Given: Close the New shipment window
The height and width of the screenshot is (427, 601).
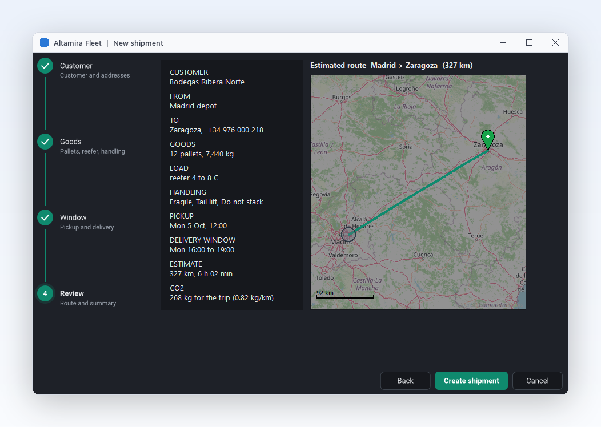Looking at the screenshot, I should click(x=555, y=42).
